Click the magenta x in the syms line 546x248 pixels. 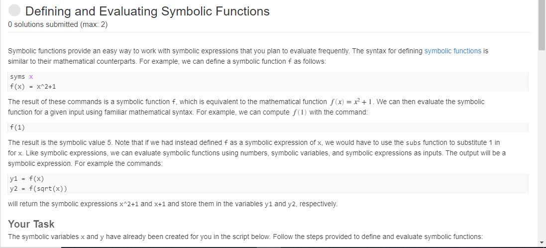click(x=31, y=77)
